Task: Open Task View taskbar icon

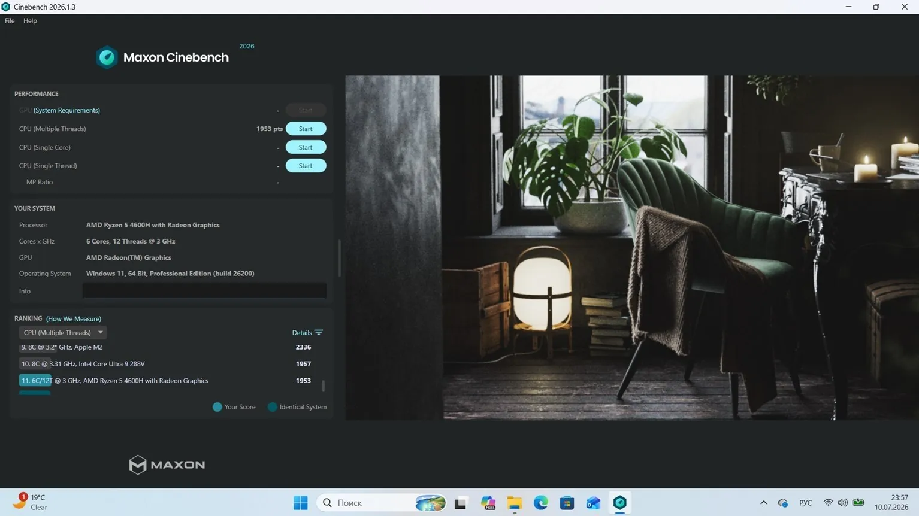Action: pos(460,503)
